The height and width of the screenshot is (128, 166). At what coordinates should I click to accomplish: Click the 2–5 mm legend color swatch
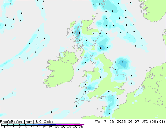click(x=23, y=125)
